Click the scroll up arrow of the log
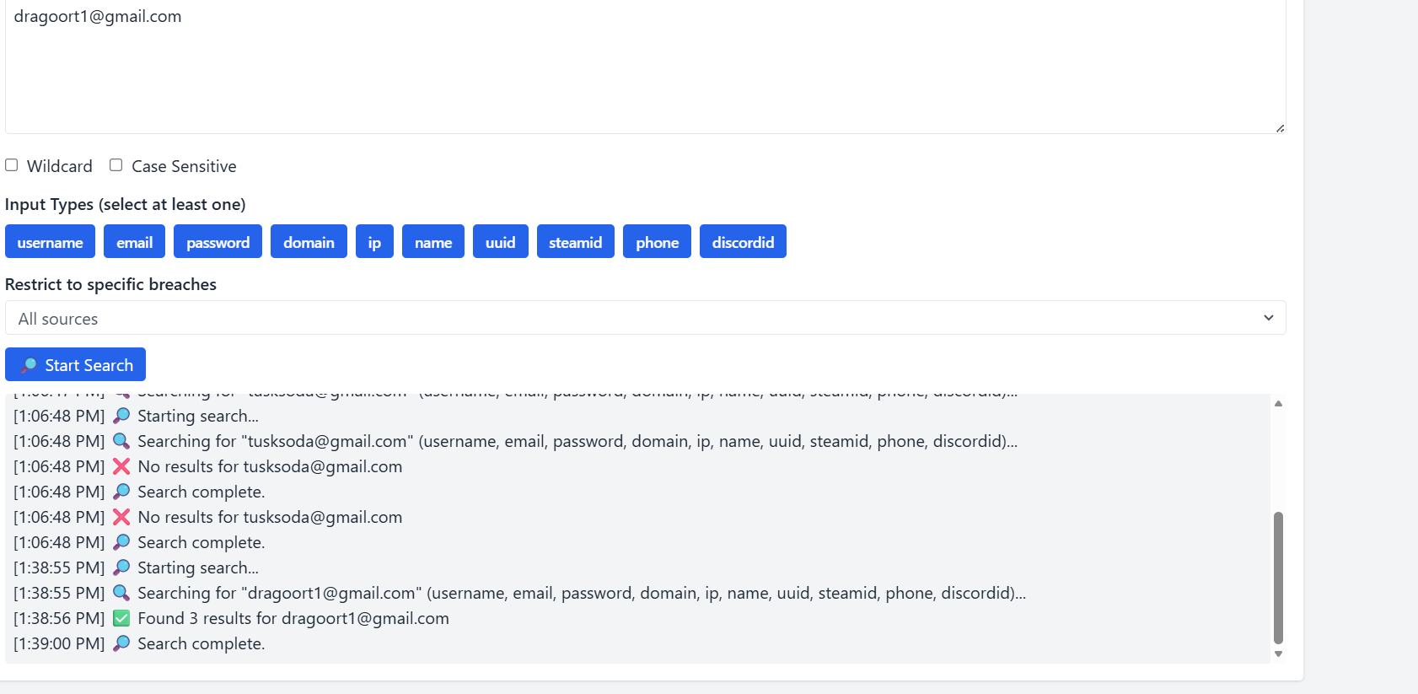Viewport: 1418px width, 694px height. (x=1278, y=404)
